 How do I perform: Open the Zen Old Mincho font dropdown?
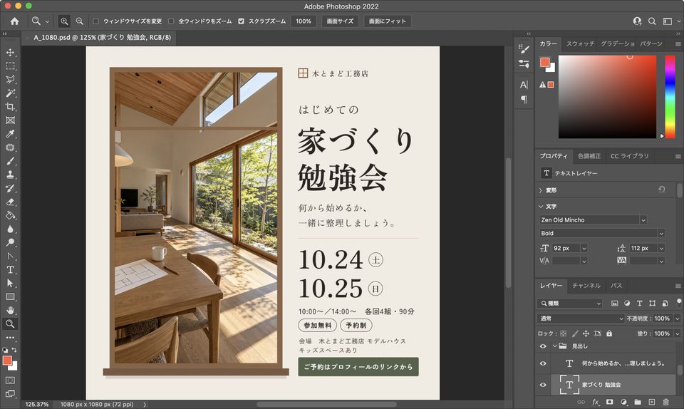[643, 219]
